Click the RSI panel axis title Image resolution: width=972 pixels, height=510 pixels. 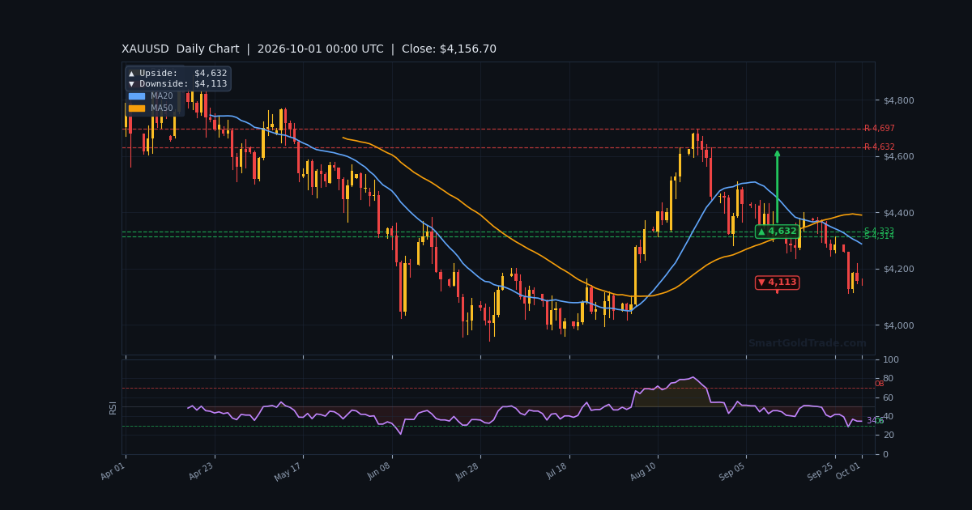(113, 407)
